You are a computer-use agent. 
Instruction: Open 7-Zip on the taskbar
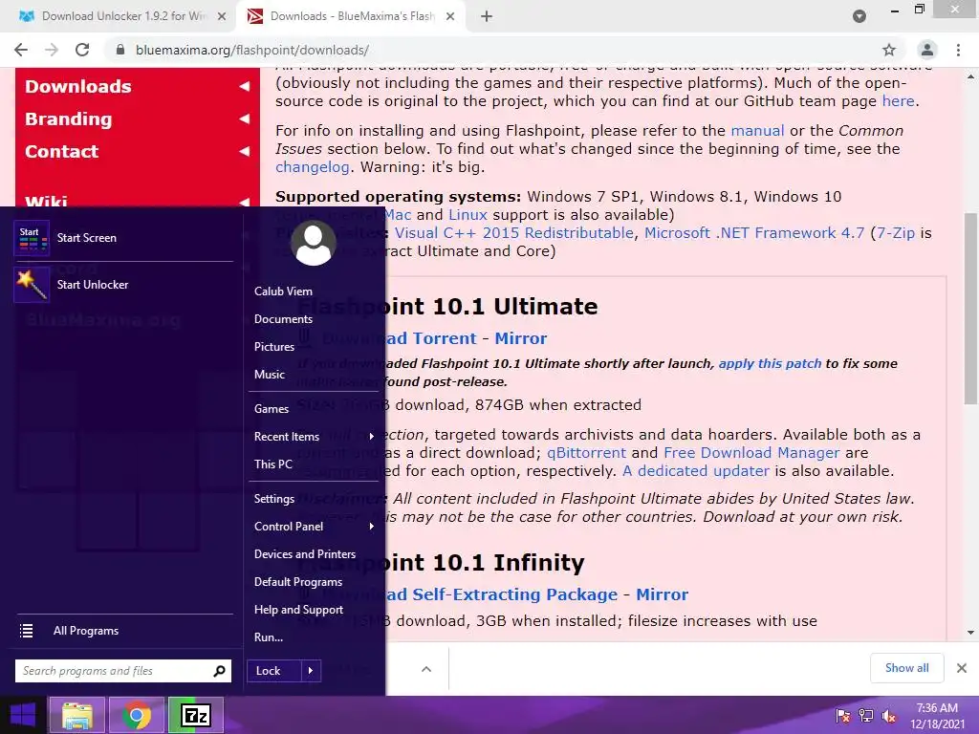coord(195,715)
